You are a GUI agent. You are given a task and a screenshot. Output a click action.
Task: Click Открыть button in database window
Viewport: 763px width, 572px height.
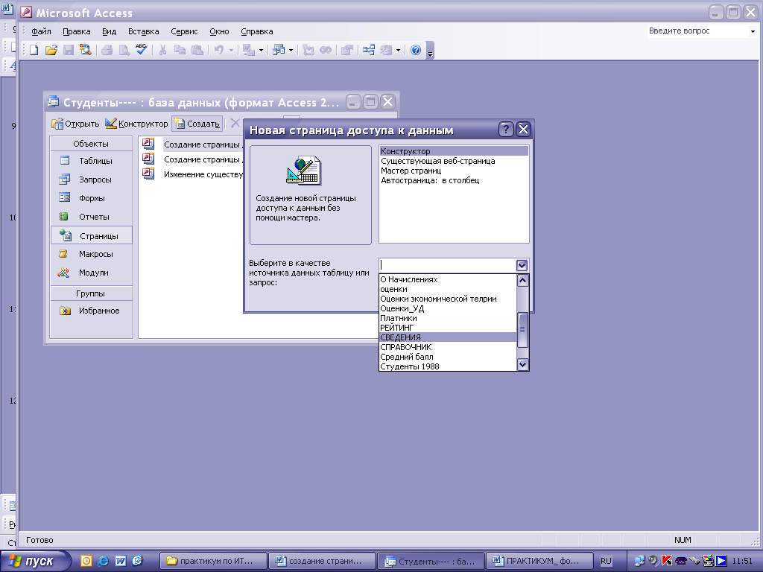click(x=75, y=124)
